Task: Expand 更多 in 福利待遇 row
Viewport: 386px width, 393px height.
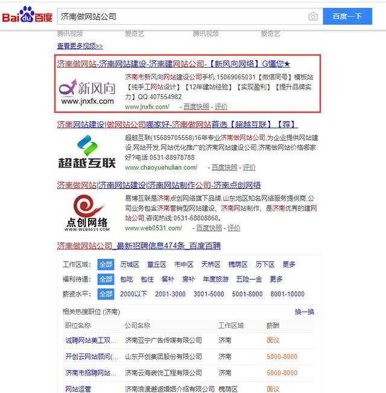Action: [276, 280]
